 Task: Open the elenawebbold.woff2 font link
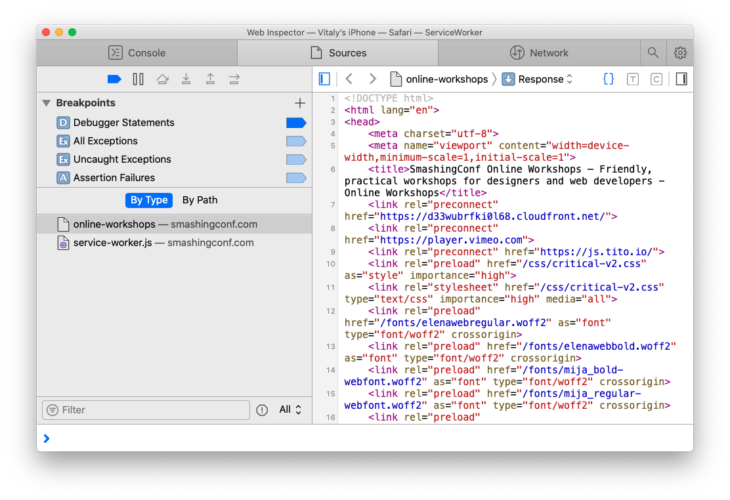tap(597, 346)
